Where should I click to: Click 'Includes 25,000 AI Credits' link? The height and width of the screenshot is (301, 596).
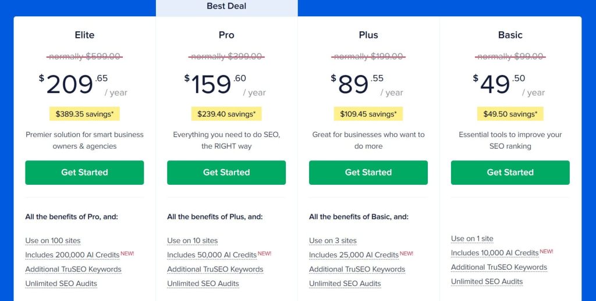[x=354, y=255]
